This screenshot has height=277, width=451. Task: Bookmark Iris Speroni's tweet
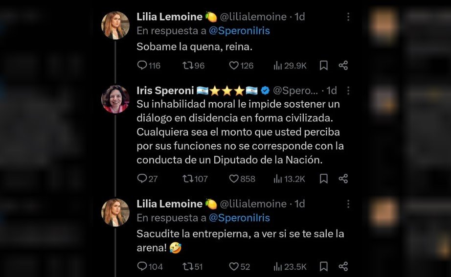point(323,179)
